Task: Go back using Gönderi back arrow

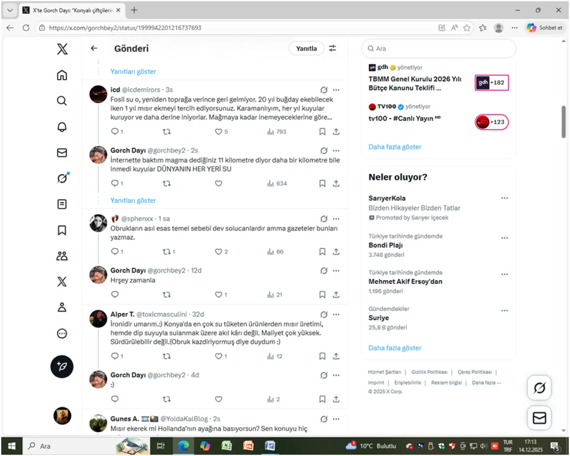Action: coord(94,48)
